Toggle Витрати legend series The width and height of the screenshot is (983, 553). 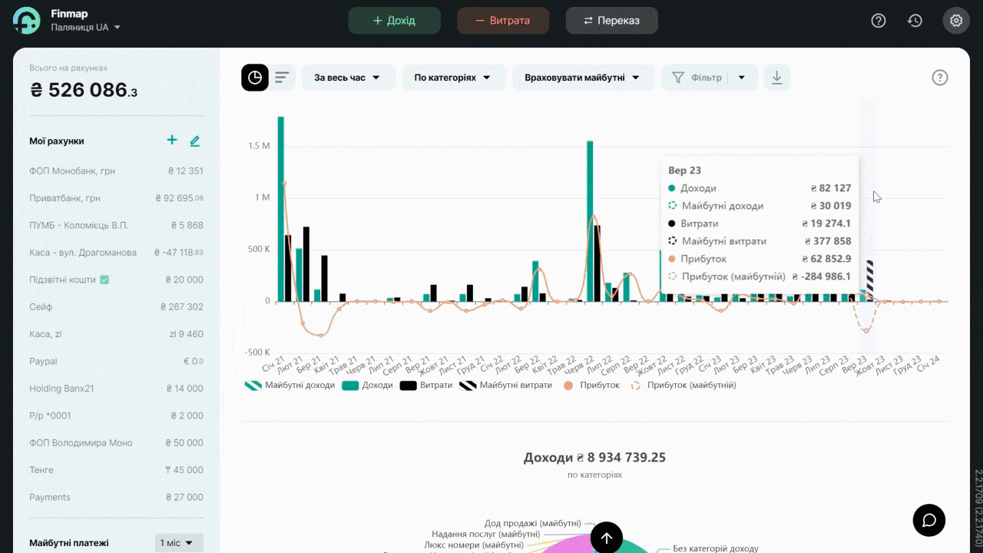click(426, 385)
